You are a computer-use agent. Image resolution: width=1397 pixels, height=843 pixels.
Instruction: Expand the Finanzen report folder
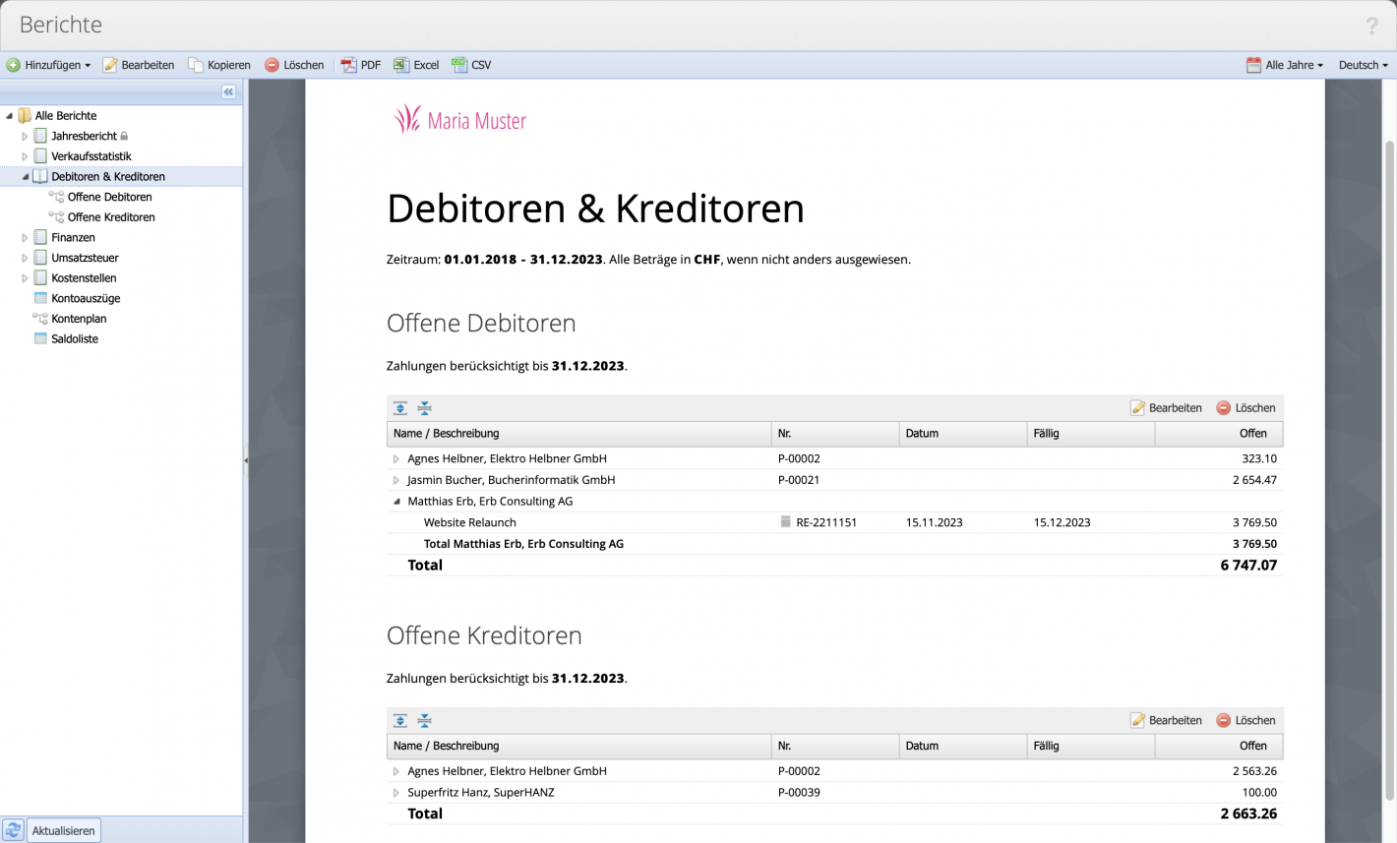[x=25, y=237]
